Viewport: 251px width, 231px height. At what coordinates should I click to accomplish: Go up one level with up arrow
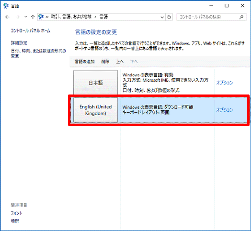click(x=33, y=17)
